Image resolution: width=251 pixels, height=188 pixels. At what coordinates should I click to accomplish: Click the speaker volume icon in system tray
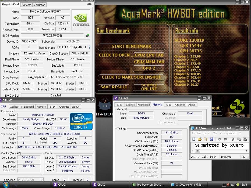(228, 185)
